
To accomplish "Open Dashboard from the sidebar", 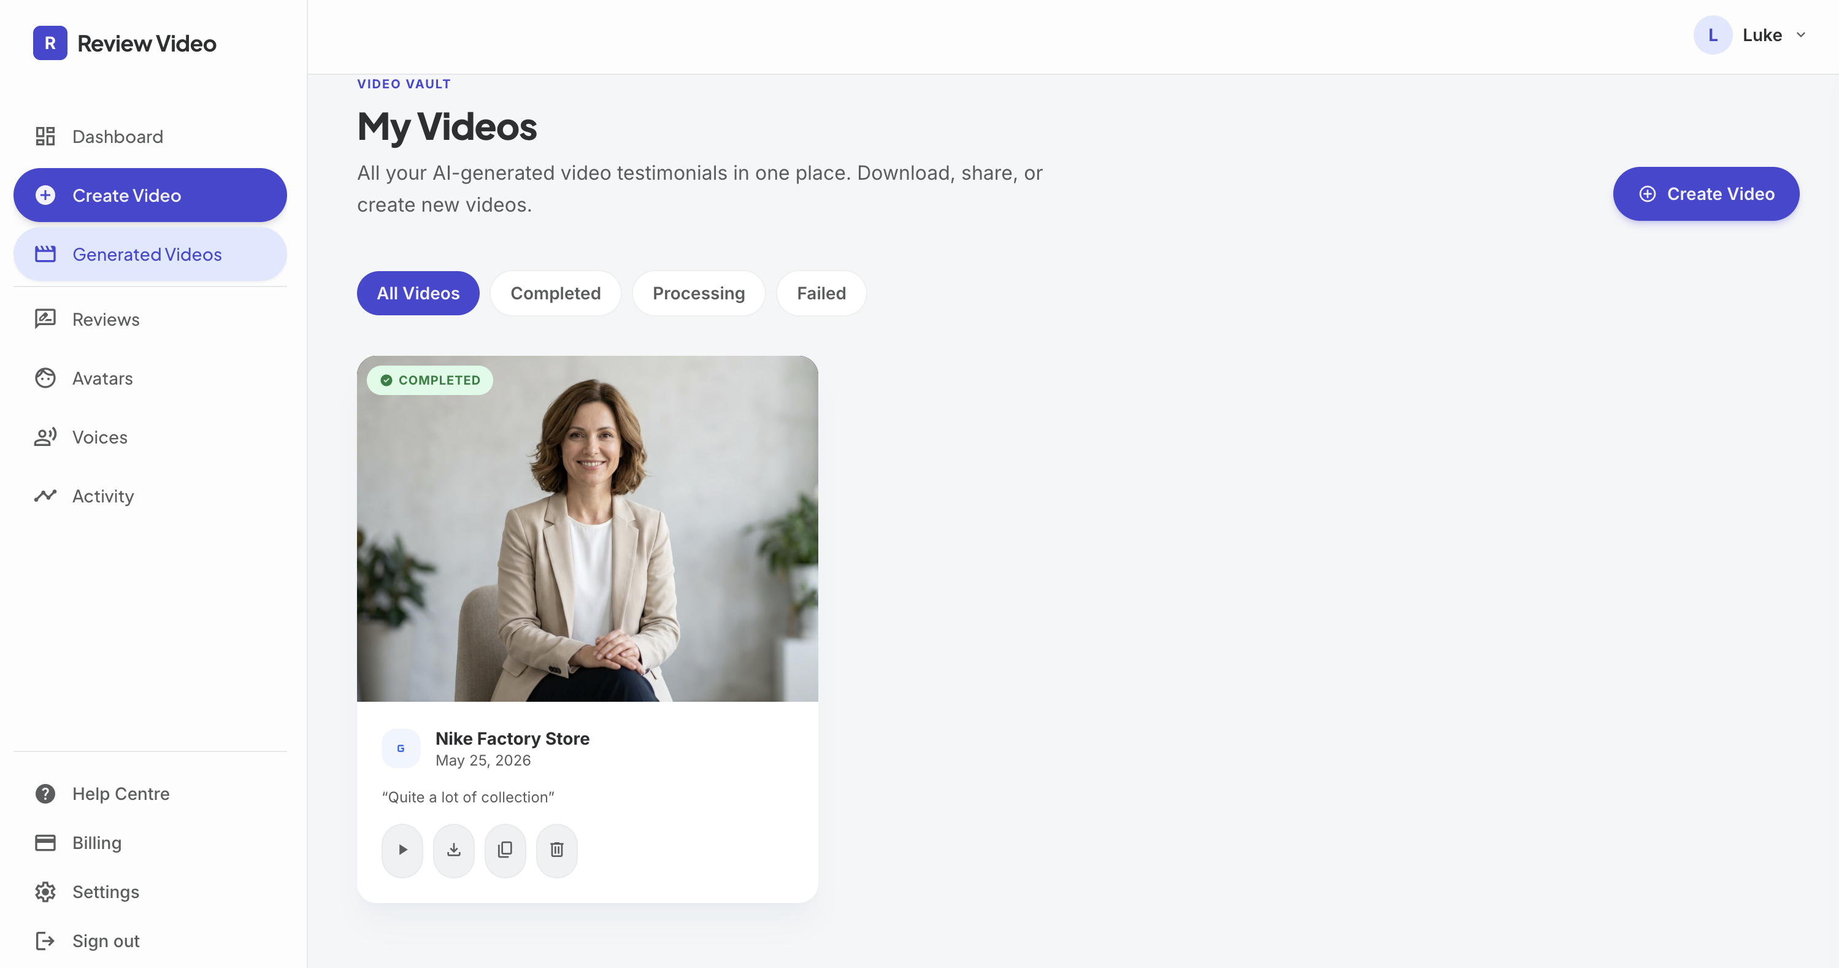I will click(x=150, y=136).
